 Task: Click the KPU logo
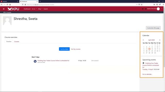(13, 9)
